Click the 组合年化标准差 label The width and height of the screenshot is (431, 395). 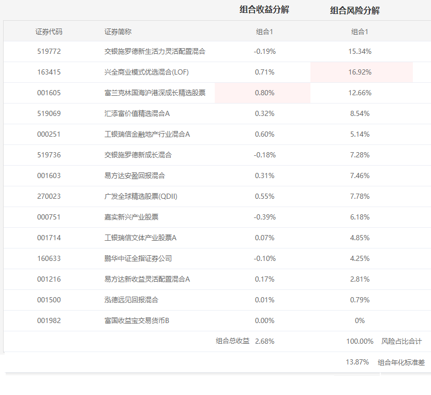pyautogui.click(x=402, y=362)
